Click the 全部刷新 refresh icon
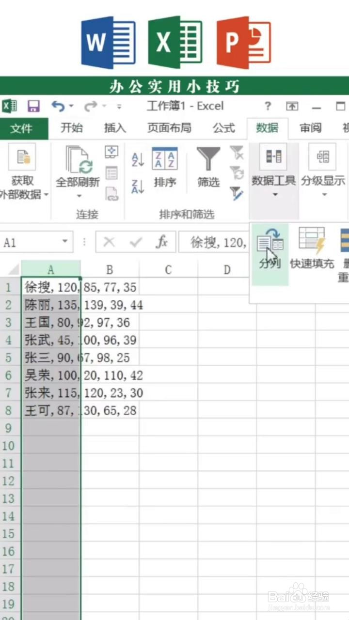 [x=79, y=160]
